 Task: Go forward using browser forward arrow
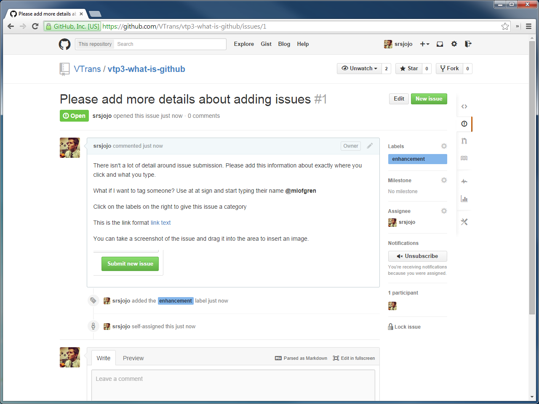[23, 26]
